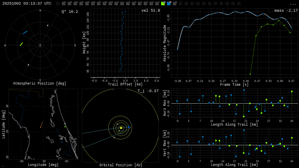Click the Frame Time [s] axis label
299x168 pixels.
(234, 85)
